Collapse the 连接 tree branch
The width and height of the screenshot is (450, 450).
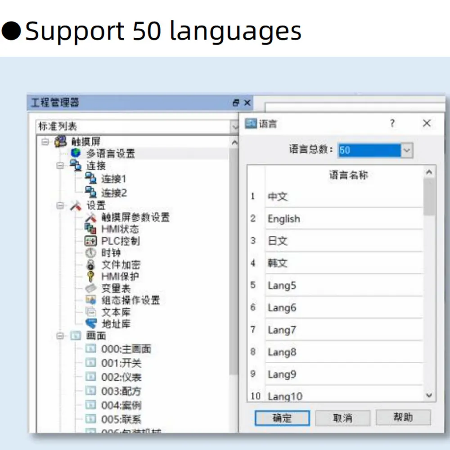[60, 166]
